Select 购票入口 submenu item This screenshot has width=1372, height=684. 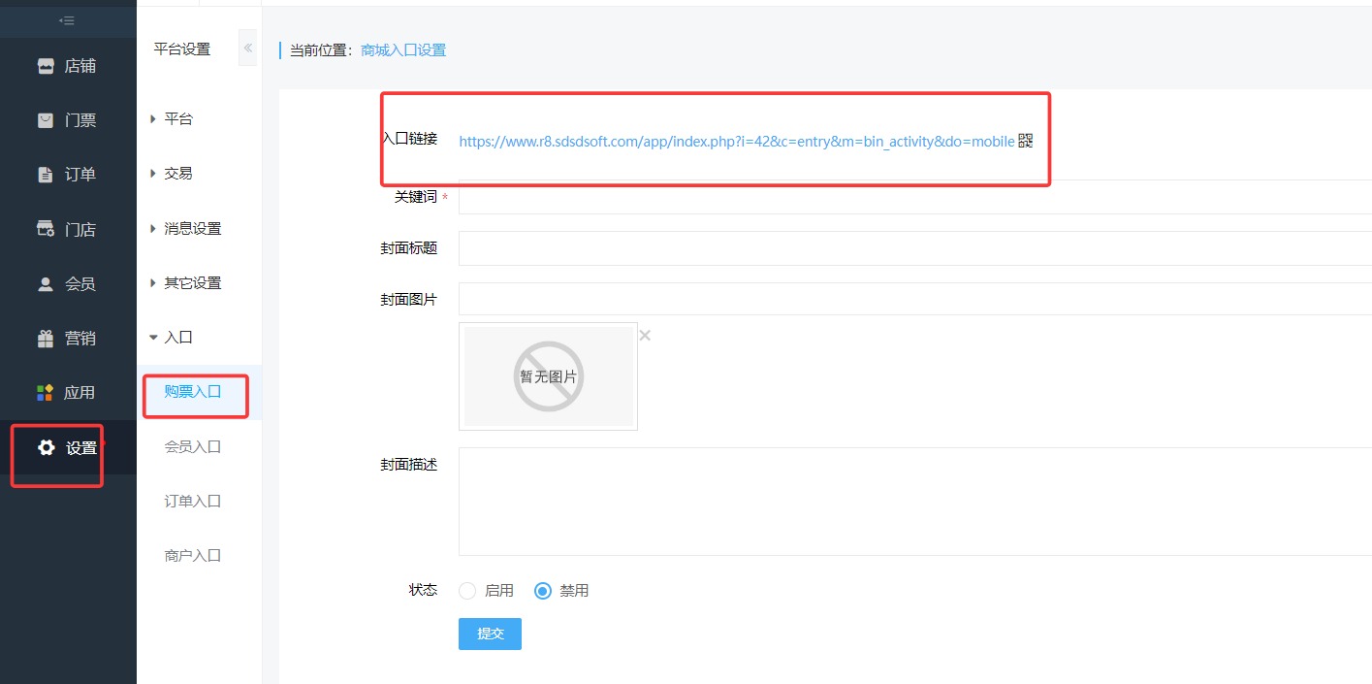point(193,392)
